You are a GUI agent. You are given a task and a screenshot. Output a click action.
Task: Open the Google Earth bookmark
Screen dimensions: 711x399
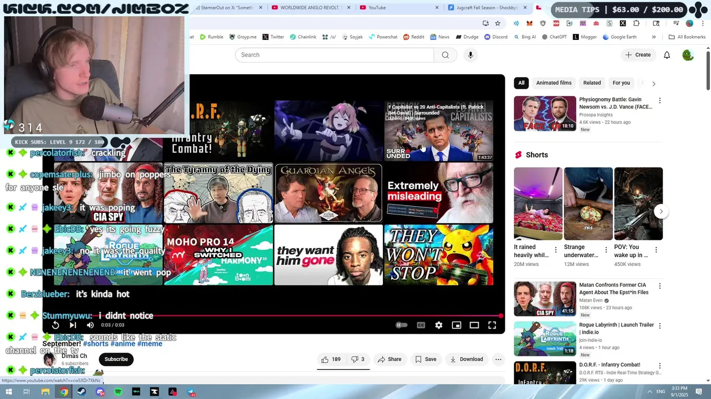[619, 37]
